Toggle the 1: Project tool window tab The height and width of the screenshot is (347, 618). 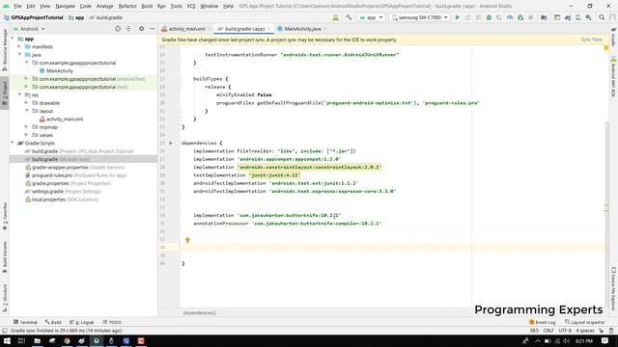[5, 93]
